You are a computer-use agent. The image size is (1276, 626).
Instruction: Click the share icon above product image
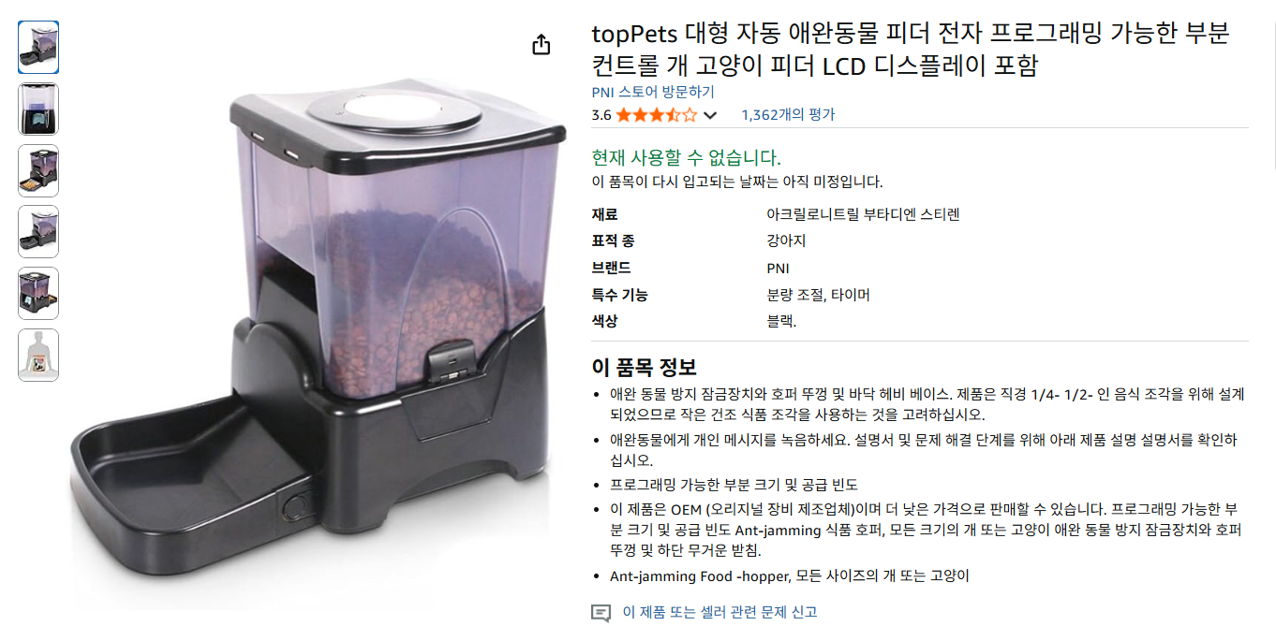[x=541, y=45]
